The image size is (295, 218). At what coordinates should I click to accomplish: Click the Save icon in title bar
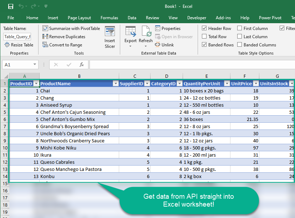coord(11,6)
